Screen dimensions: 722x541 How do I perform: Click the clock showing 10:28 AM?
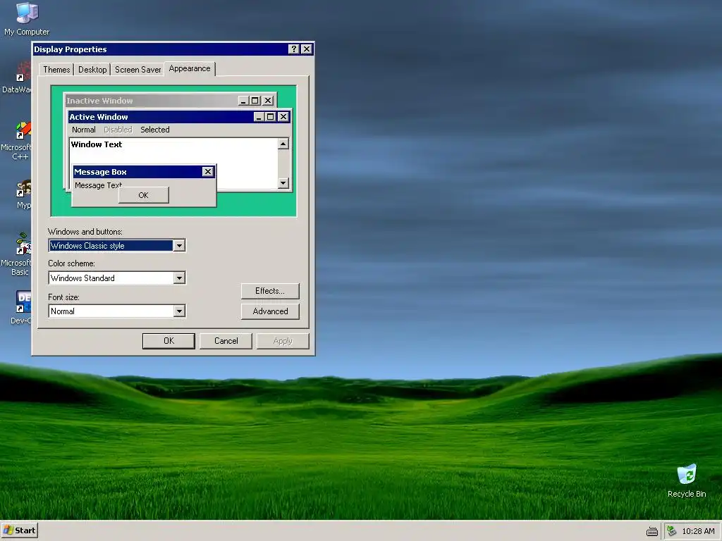[x=698, y=531]
